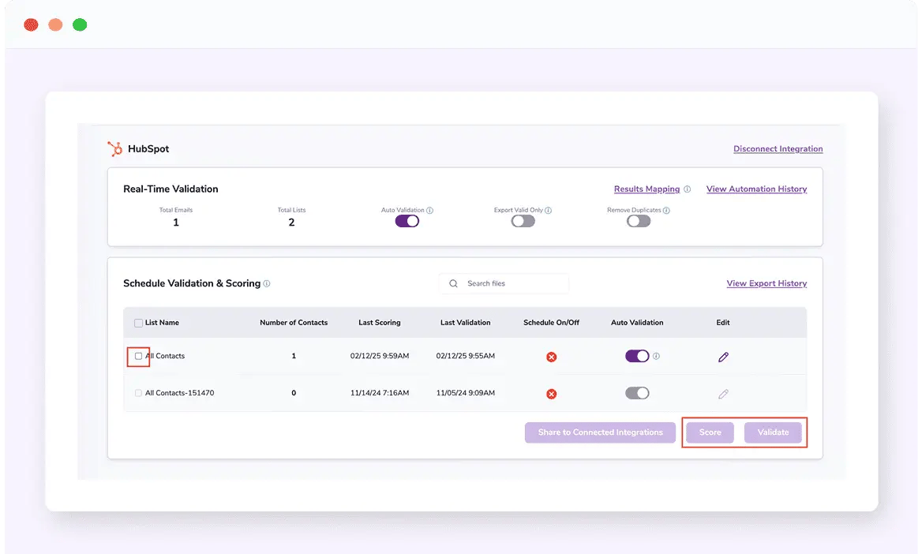The image size is (922, 554).
Task: Click the search magnifier icon
Action: 452,283
